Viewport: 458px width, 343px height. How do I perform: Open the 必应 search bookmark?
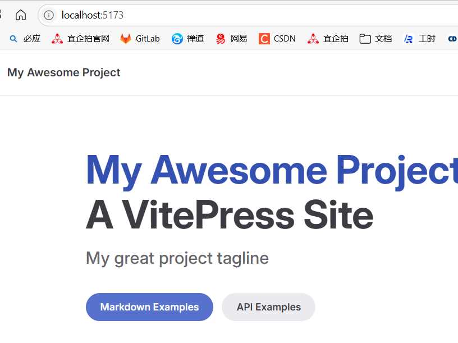pyautogui.click(x=25, y=38)
